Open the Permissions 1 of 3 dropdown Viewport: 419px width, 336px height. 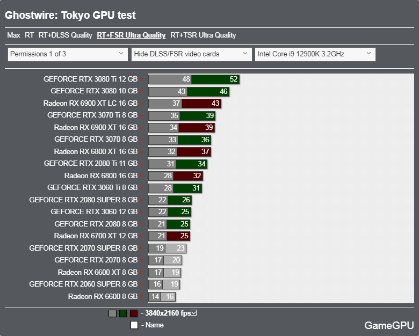pos(68,54)
